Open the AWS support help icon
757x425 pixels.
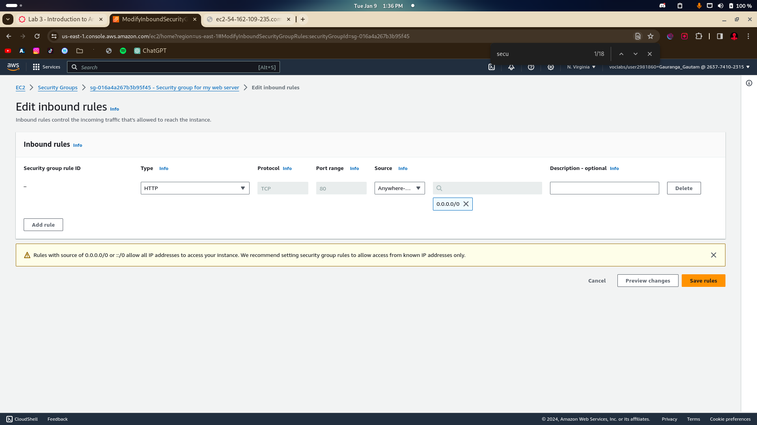(x=531, y=67)
